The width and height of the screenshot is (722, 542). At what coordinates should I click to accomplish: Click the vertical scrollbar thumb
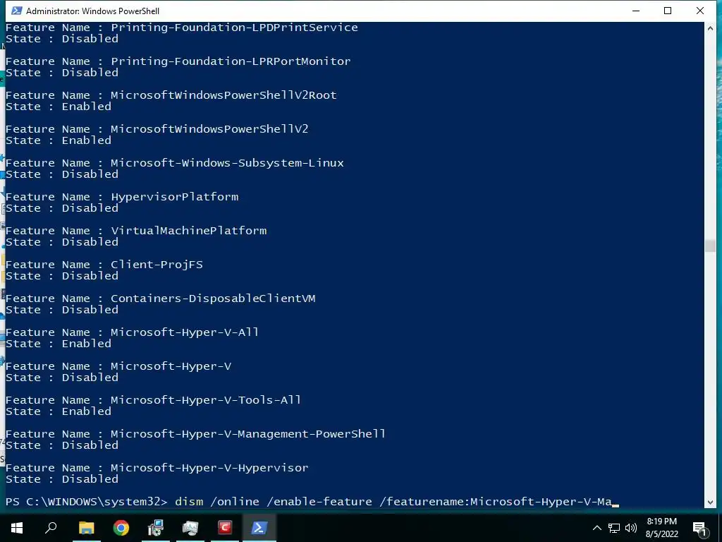coord(710,246)
